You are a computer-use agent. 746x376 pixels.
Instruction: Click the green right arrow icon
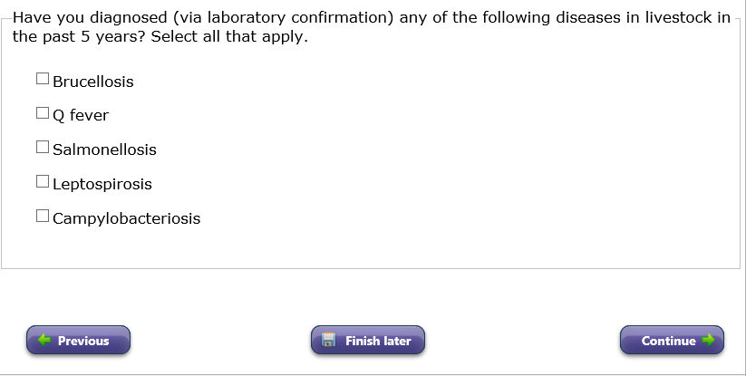(708, 341)
